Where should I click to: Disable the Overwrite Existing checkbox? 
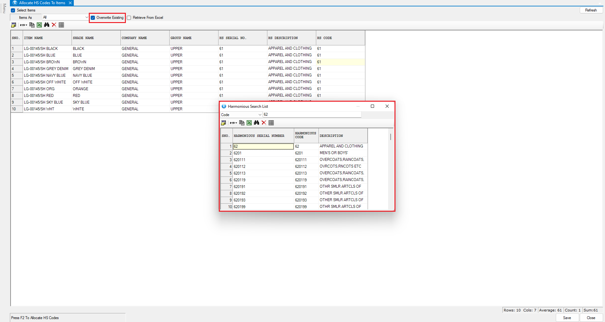(93, 18)
